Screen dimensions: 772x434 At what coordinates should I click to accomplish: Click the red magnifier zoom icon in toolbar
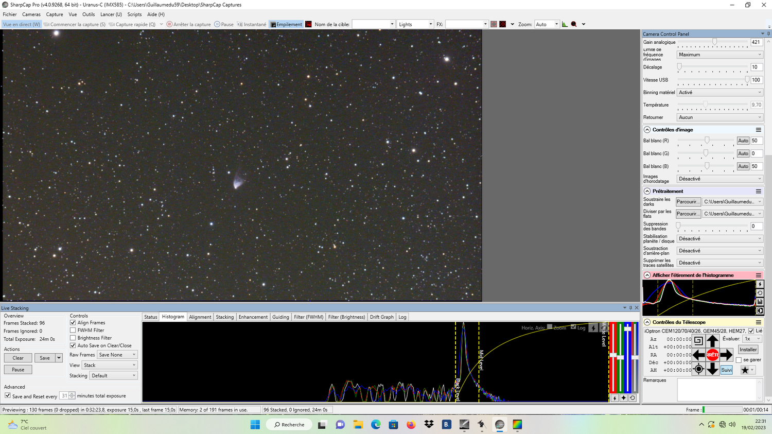coord(574,24)
